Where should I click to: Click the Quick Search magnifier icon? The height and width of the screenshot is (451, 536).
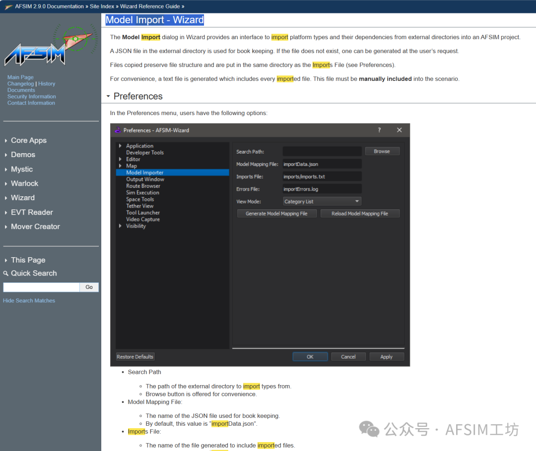6,274
